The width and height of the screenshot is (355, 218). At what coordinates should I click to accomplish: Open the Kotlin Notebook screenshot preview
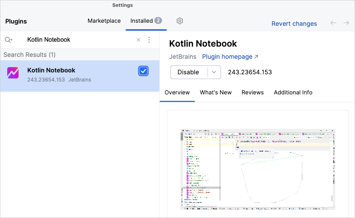pos(258,169)
